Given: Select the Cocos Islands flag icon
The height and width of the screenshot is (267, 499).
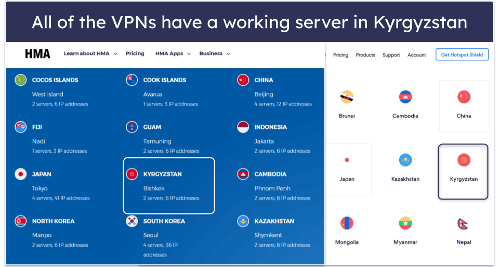Looking at the screenshot, I should [x=21, y=80].
